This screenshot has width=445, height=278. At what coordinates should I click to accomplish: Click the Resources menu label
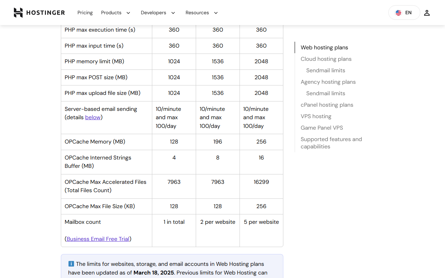click(x=197, y=13)
